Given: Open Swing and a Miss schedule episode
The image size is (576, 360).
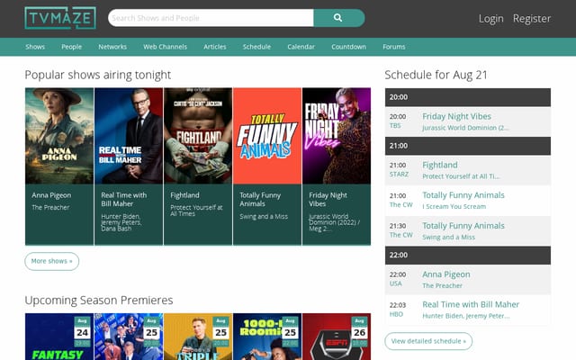Looking at the screenshot, I should click(x=448, y=237).
